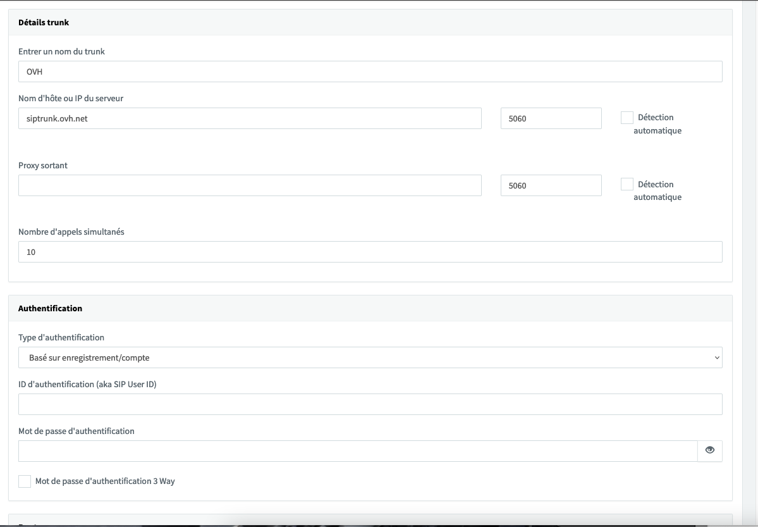Focus the SIP User ID input field
This screenshot has width=758, height=527.
click(370, 404)
